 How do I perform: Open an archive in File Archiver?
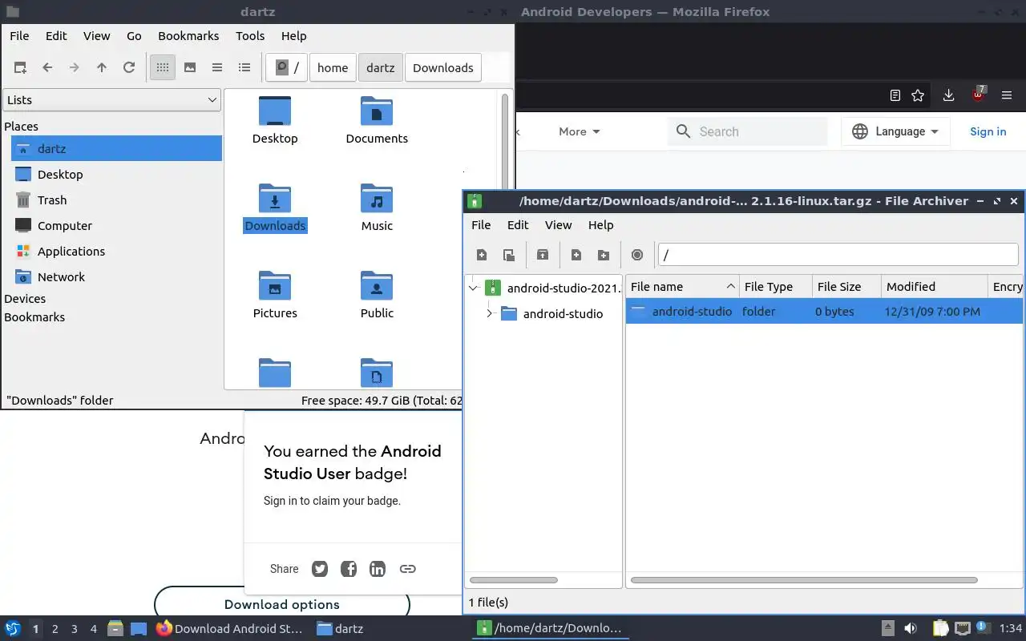pyautogui.click(x=509, y=255)
